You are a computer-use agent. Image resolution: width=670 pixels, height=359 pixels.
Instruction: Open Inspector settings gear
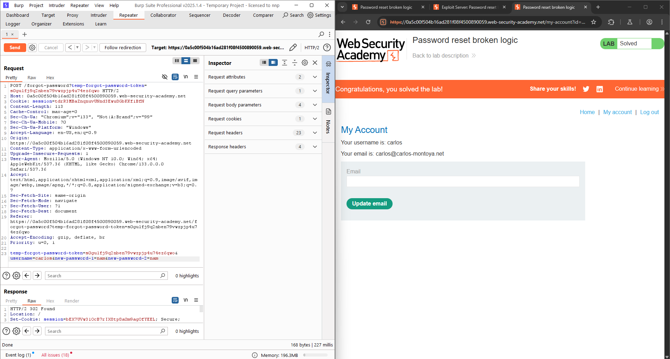(305, 62)
